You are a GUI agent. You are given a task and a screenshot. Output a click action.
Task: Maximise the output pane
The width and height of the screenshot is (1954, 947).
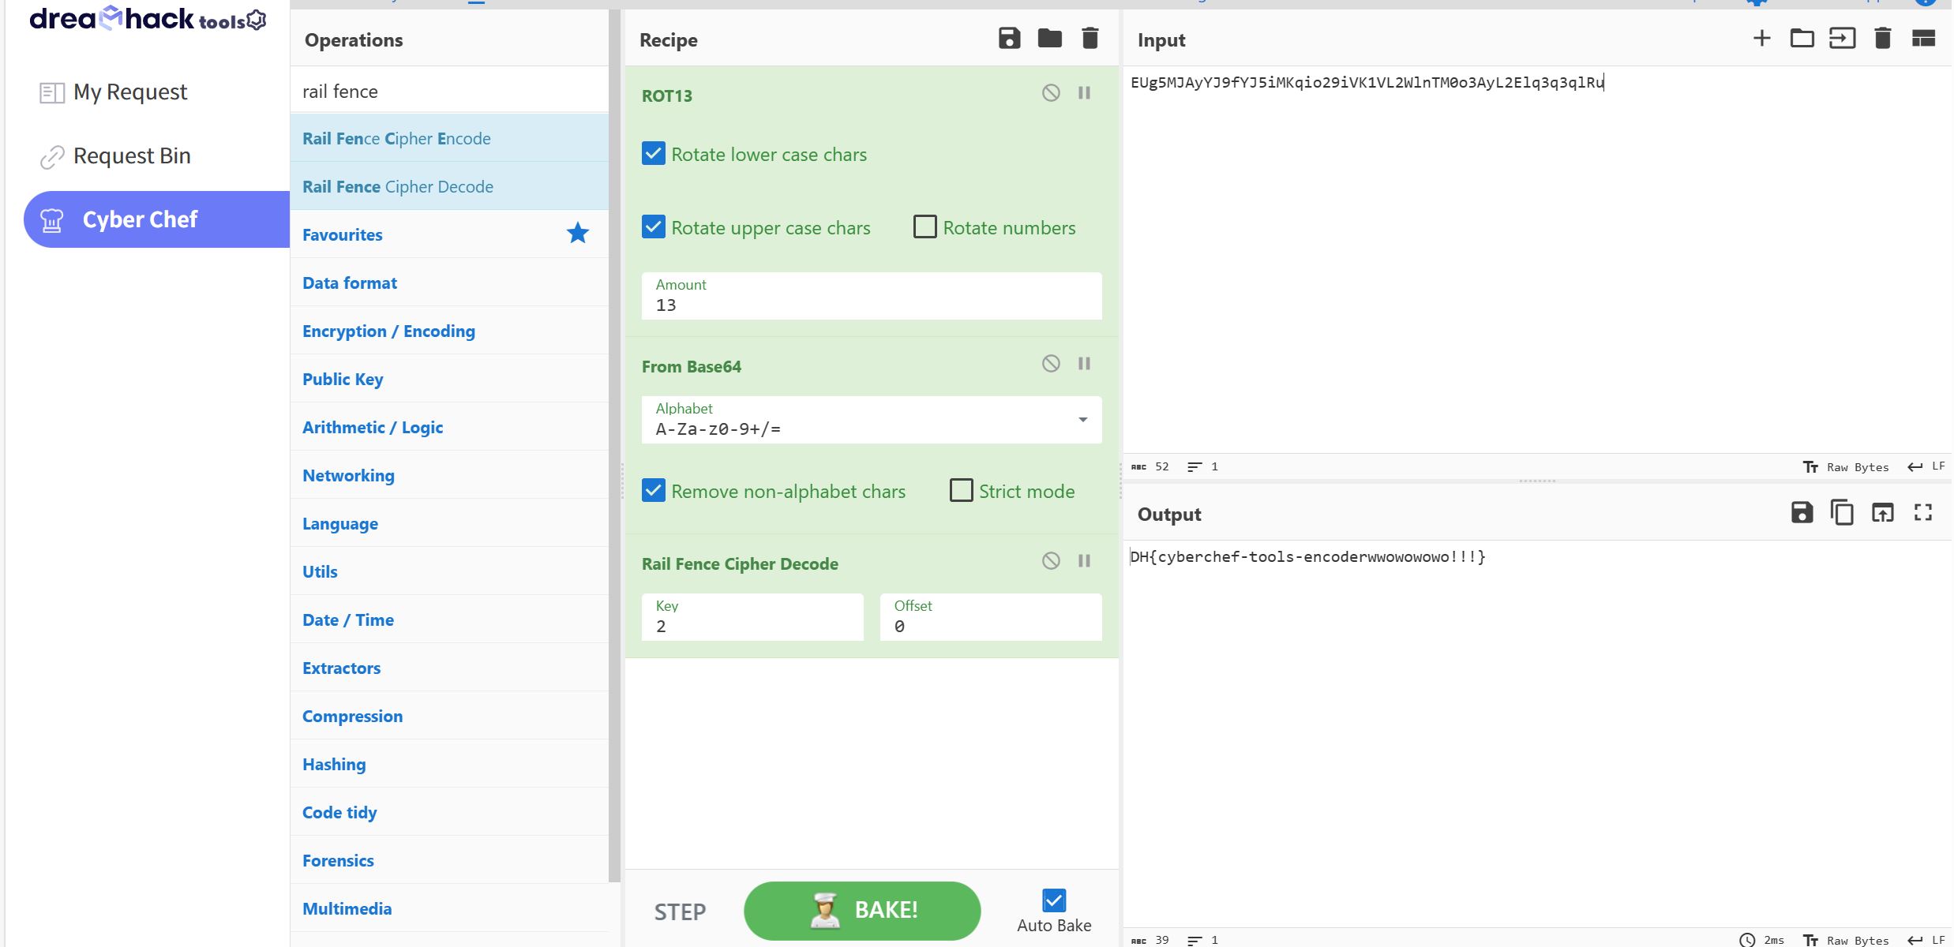tap(1923, 513)
